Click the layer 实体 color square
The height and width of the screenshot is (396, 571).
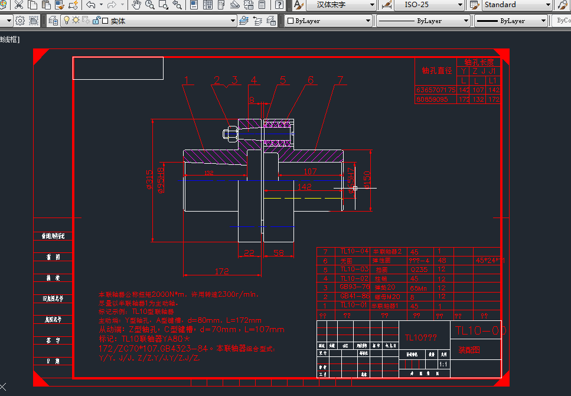(105, 21)
